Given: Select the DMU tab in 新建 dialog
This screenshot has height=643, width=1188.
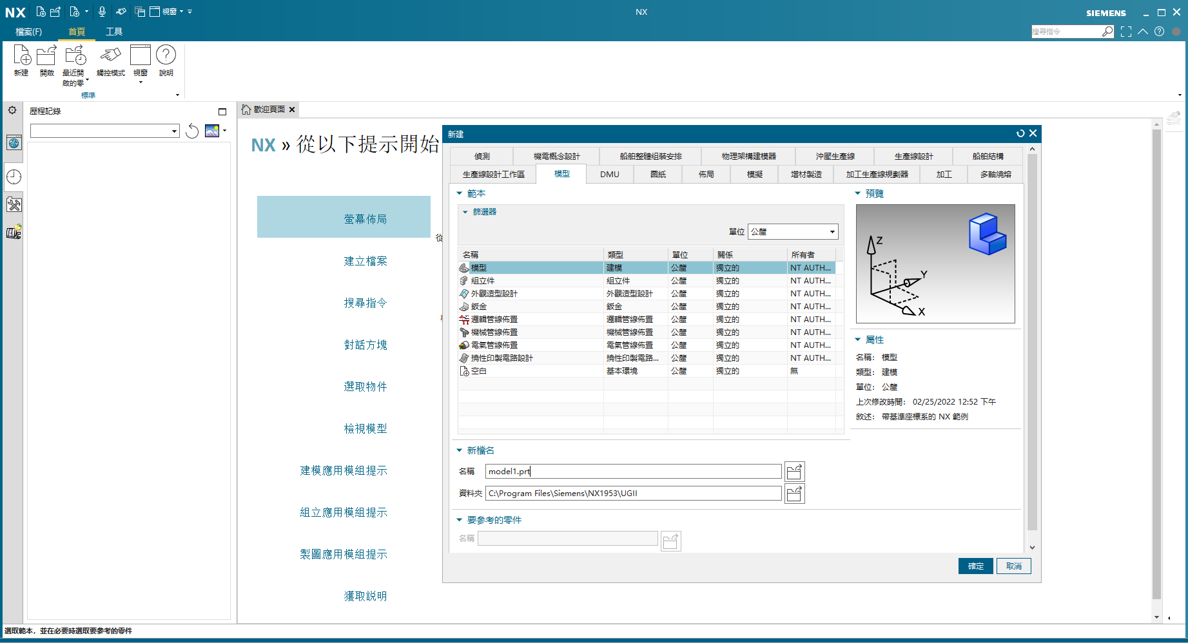Looking at the screenshot, I should tap(610, 175).
